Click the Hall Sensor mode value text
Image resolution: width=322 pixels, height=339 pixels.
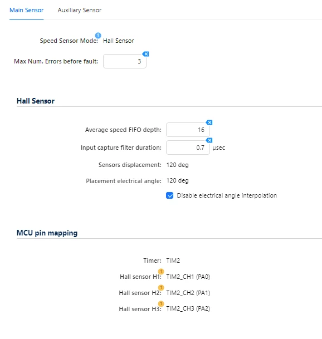point(118,41)
